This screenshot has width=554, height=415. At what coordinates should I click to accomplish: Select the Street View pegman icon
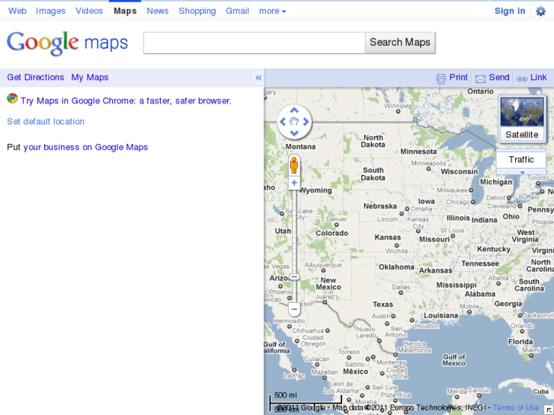tap(294, 165)
